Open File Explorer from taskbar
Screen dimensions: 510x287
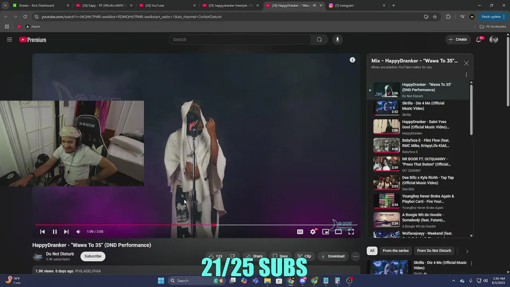tap(267, 281)
